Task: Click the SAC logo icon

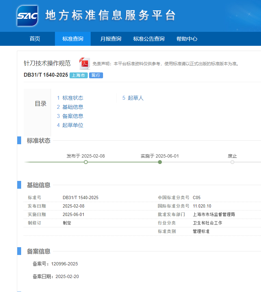Action: [x=28, y=16]
